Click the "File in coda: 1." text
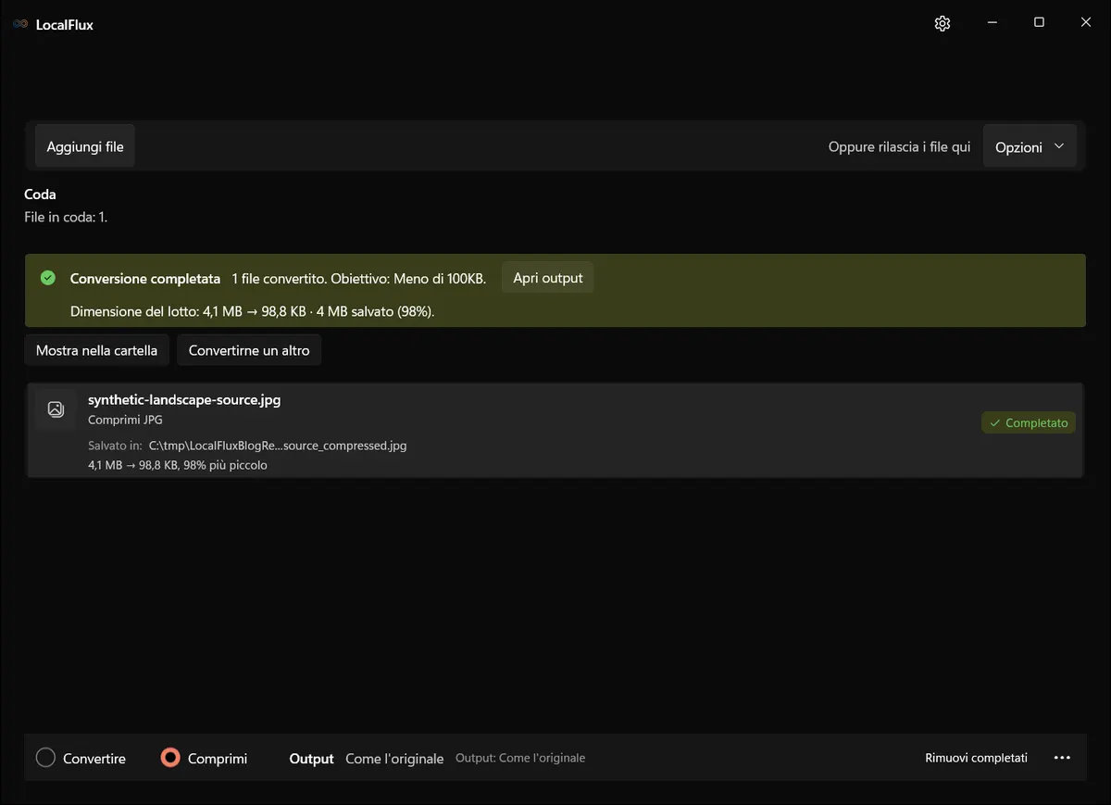 pyautogui.click(x=66, y=218)
